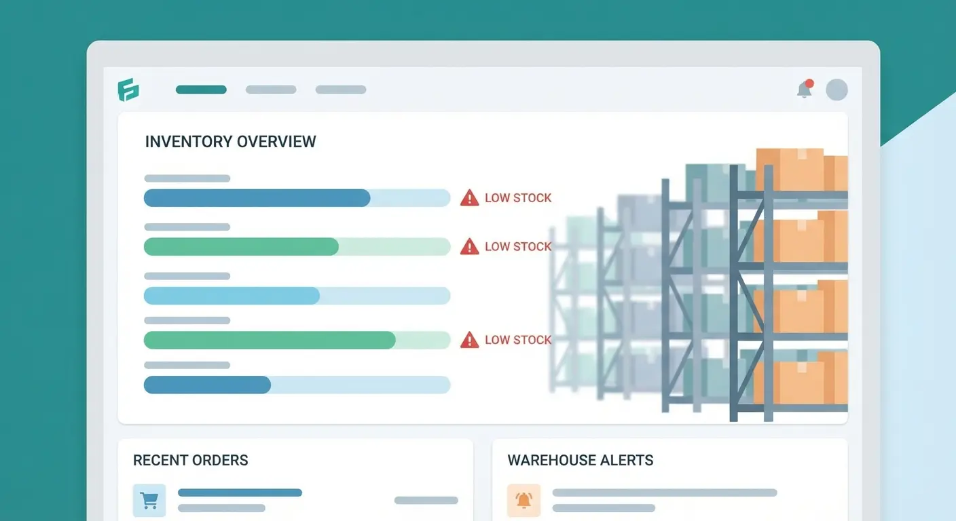Switch to the second navigation menu item
The width and height of the screenshot is (956, 521).
pyautogui.click(x=270, y=89)
